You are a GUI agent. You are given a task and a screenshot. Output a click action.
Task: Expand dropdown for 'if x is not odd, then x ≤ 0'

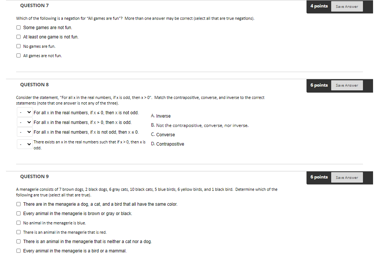coord(25,132)
